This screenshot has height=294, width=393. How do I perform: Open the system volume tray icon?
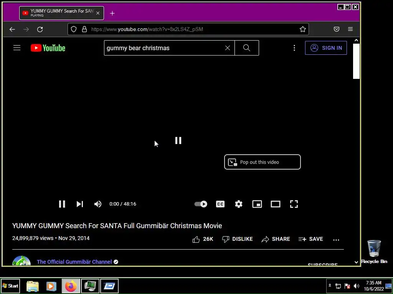click(356, 286)
